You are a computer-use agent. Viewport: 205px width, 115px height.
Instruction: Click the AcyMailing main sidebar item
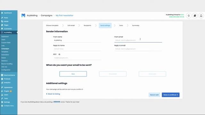(9, 33)
